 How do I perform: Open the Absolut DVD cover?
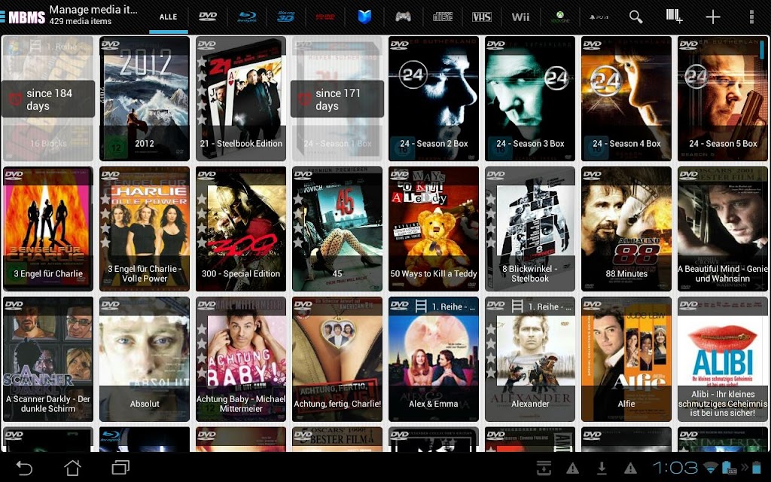(x=145, y=359)
